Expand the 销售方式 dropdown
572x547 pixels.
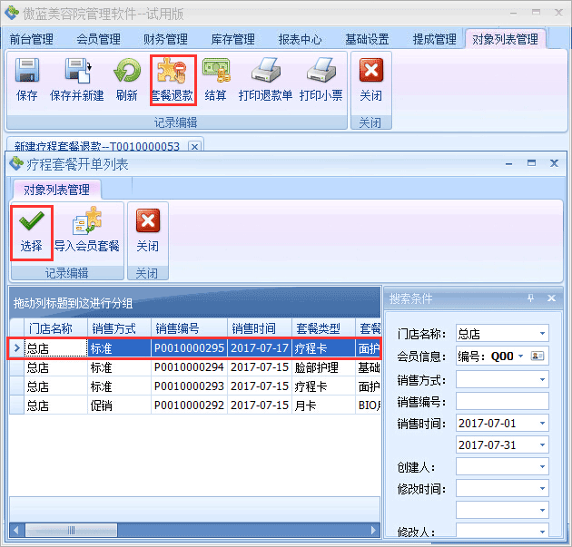click(x=542, y=380)
